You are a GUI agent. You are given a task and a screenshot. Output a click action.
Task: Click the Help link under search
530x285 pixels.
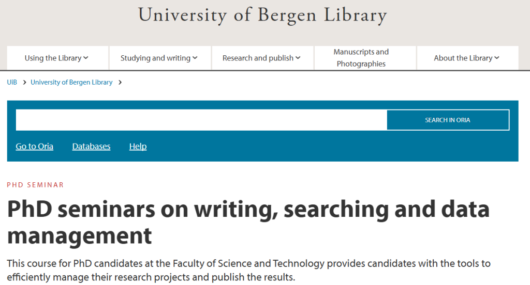point(138,146)
